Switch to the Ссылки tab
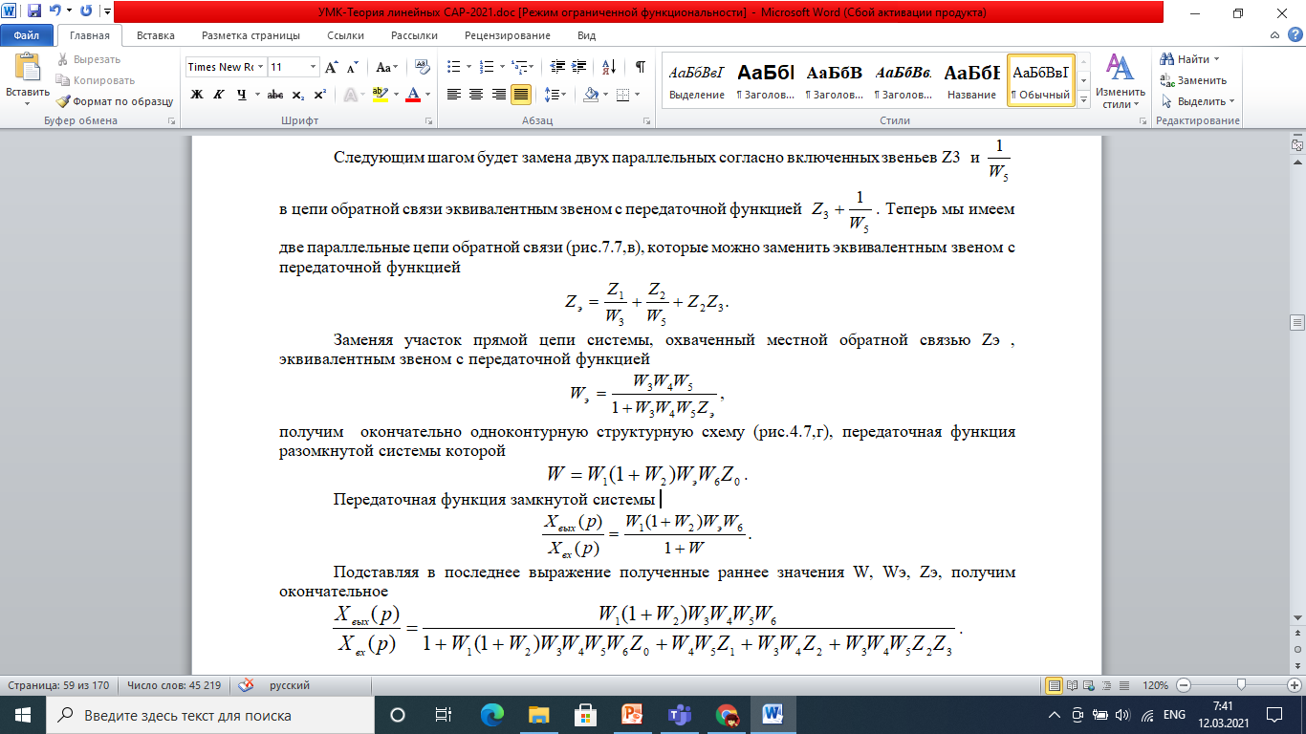 (345, 35)
